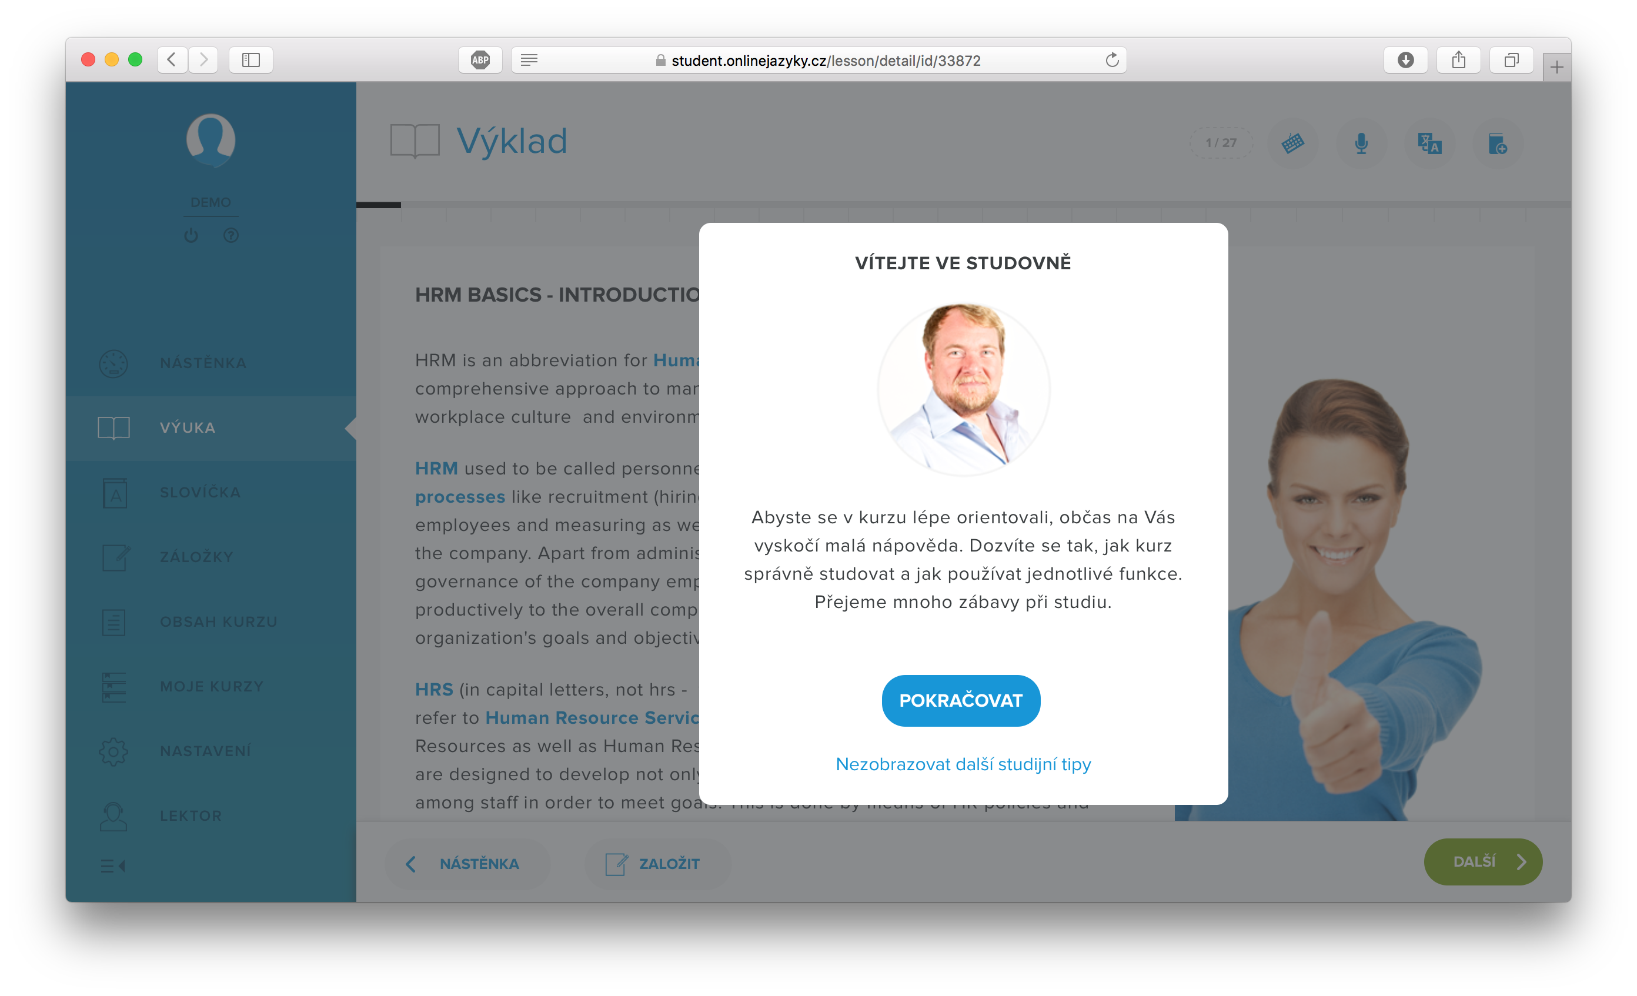Click the microphone icon
This screenshot has width=1637, height=996.
pos(1361,143)
